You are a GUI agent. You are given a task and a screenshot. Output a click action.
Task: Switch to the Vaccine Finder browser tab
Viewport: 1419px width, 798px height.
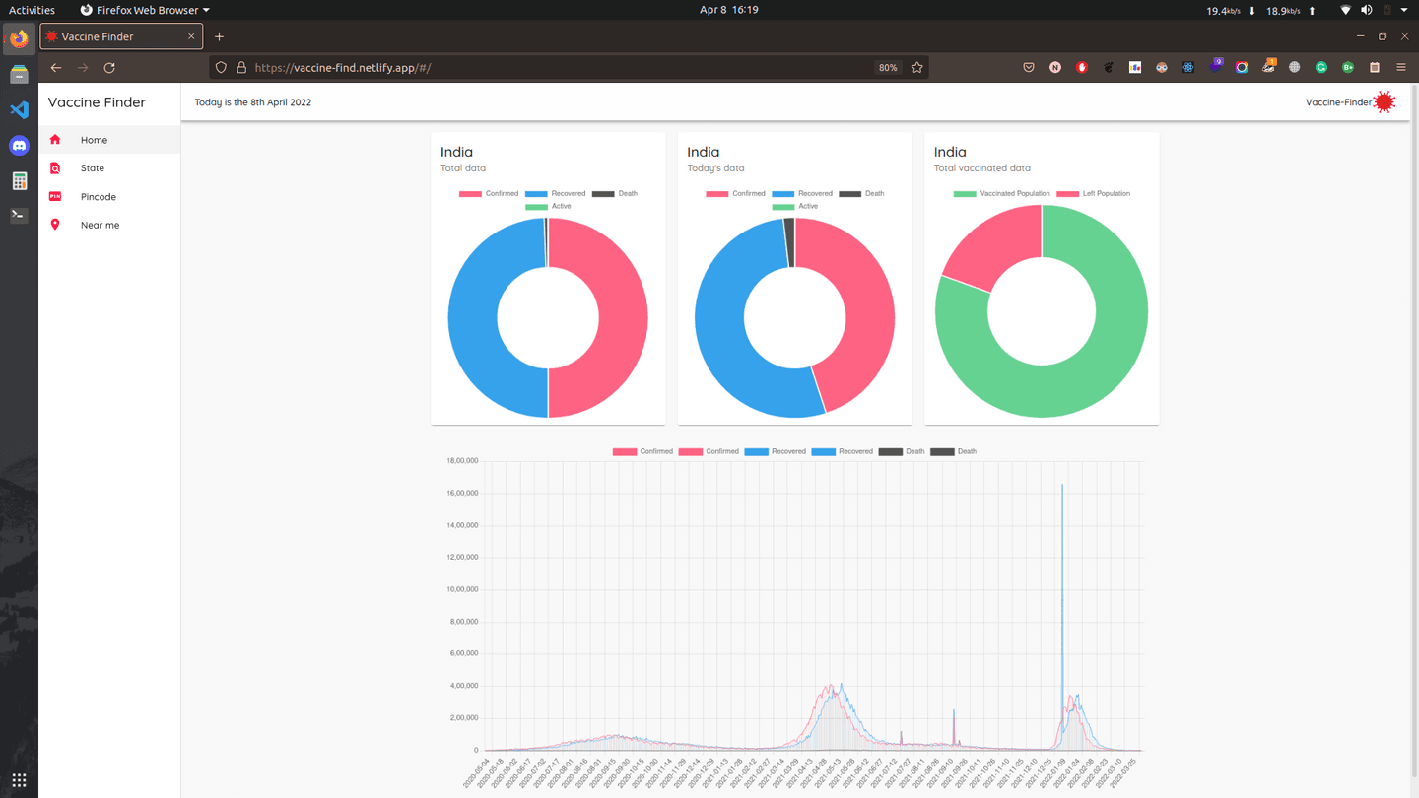click(121, 36)
